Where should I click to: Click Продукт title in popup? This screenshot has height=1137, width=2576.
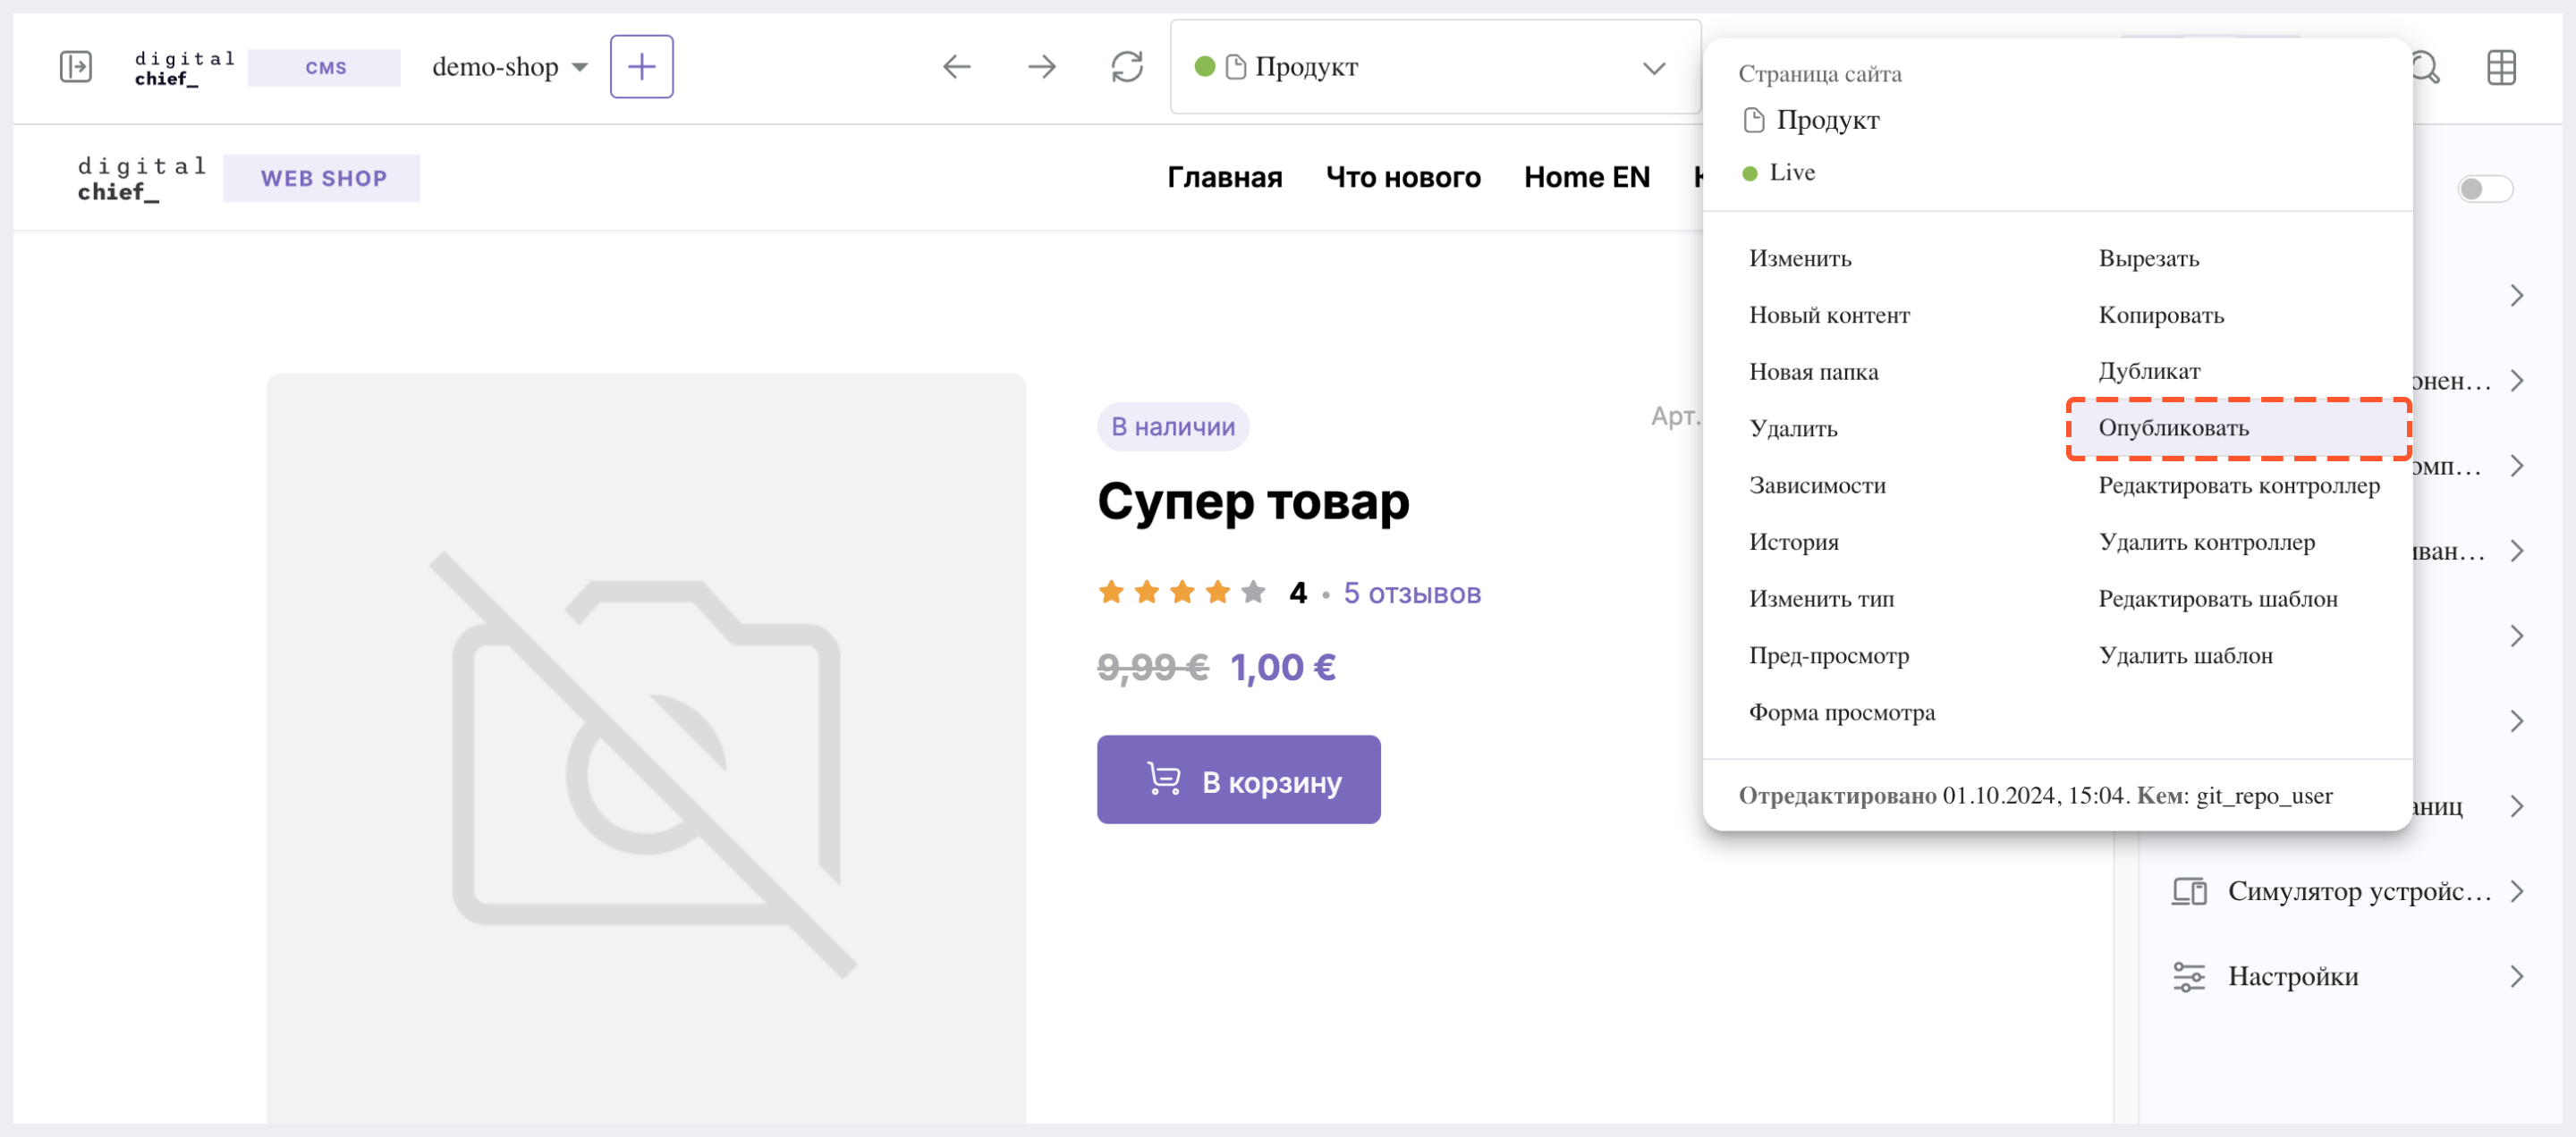pyautogui.click(x=1827, y=120)
